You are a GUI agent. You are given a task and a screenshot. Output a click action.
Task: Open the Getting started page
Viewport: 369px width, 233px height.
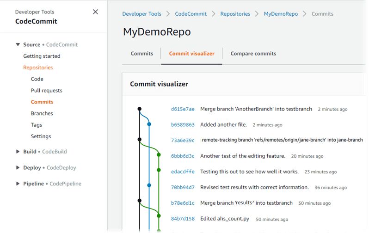point(42,56)
